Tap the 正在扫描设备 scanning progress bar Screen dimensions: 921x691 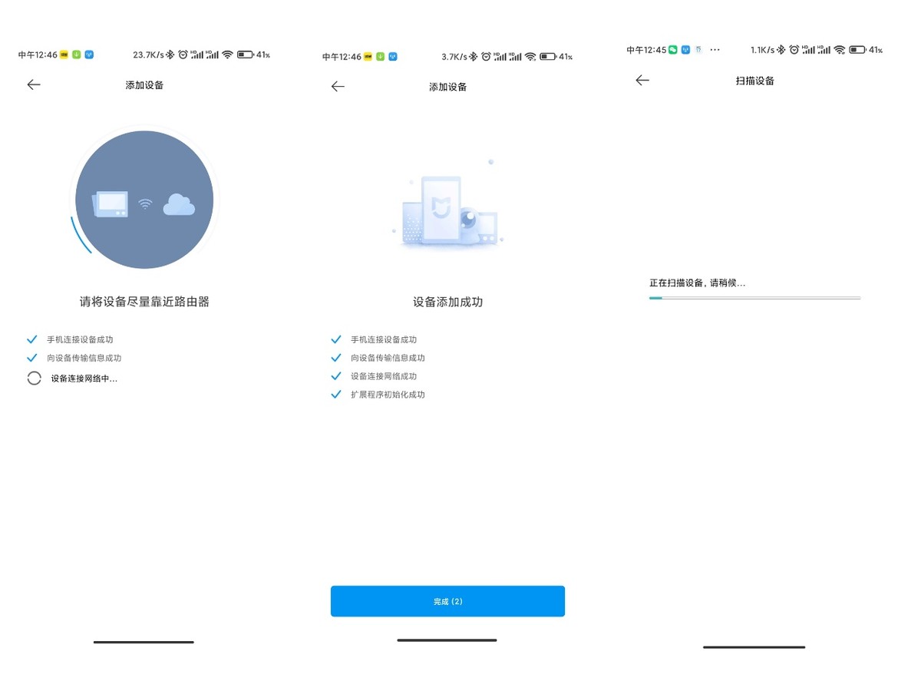(x=754, y=297)
